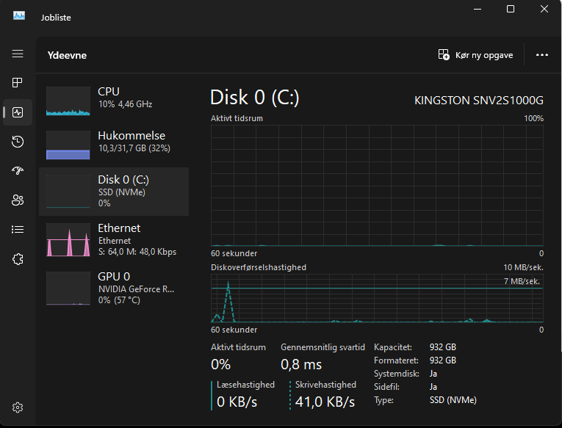Select the Ethernet performance item

[x=114, y=239]
